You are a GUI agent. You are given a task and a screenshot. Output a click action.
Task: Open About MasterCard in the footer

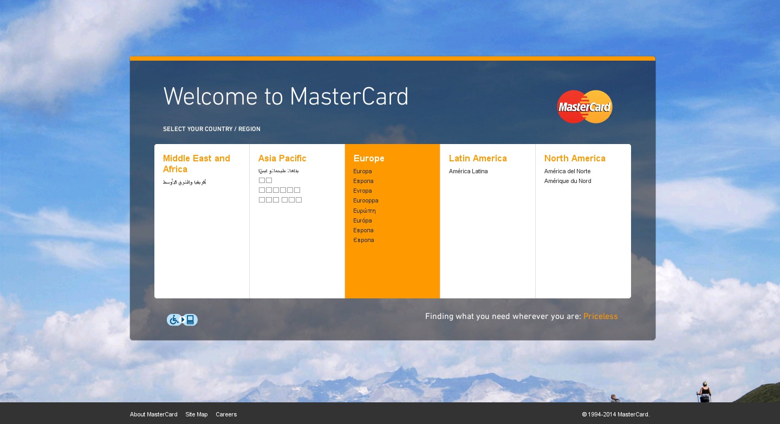(x=153, y=414)
